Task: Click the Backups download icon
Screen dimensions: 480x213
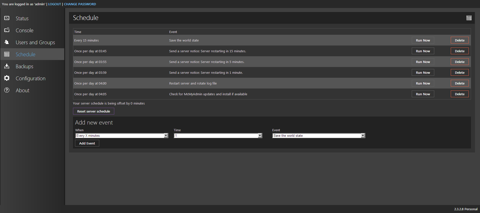Action: point(7,66)
